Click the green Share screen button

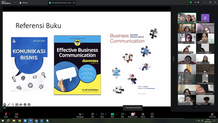click(112, 115)
